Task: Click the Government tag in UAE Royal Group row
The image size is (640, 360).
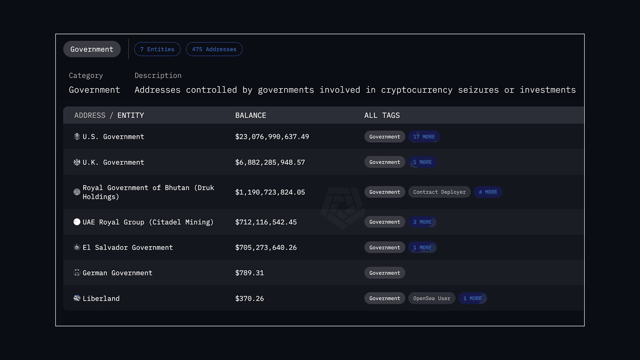Action: pos(385,222)
